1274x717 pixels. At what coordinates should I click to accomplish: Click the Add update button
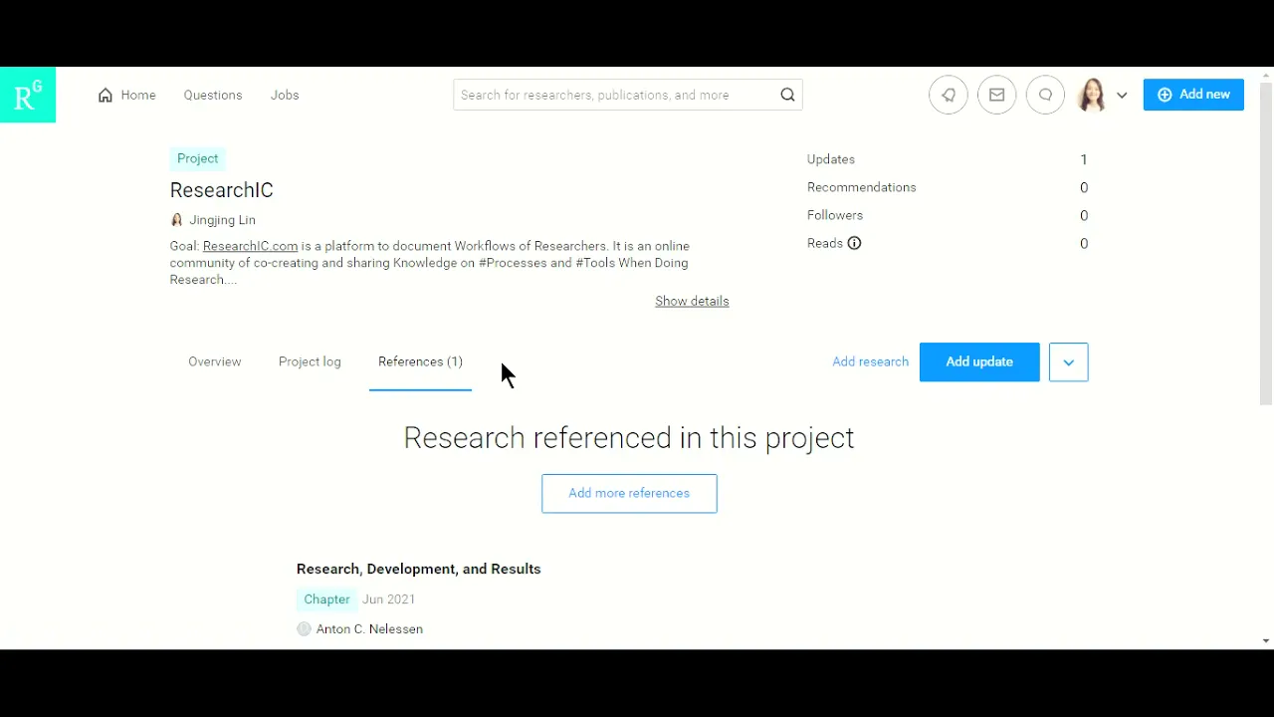979,362
